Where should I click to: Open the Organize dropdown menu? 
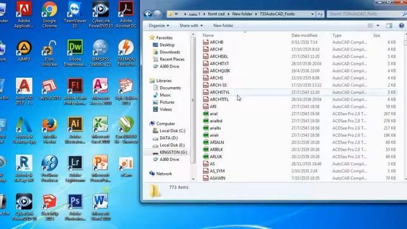pos(158,25)
